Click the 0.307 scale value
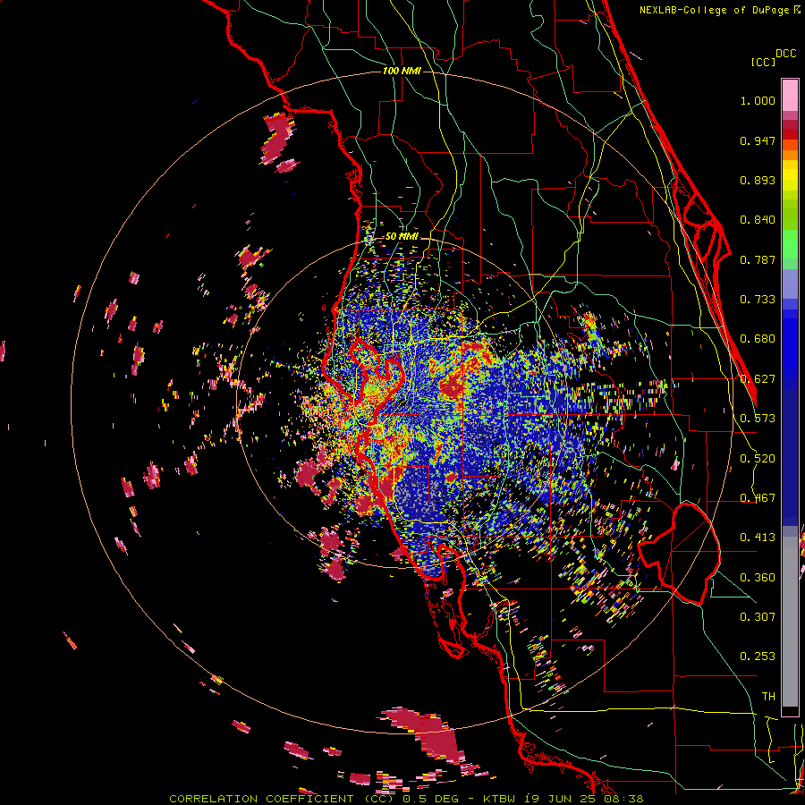 [758, 617]
